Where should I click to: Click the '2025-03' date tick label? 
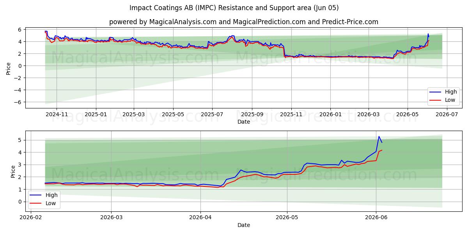coord(134,115)
